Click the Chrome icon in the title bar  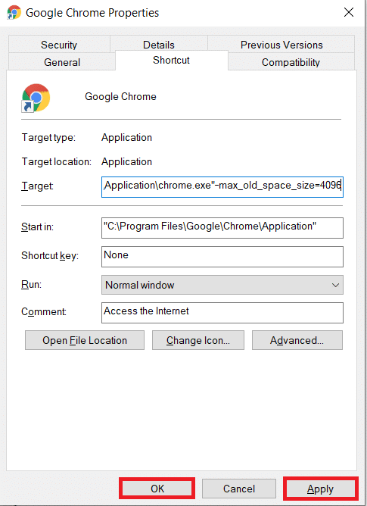point(14,13)
